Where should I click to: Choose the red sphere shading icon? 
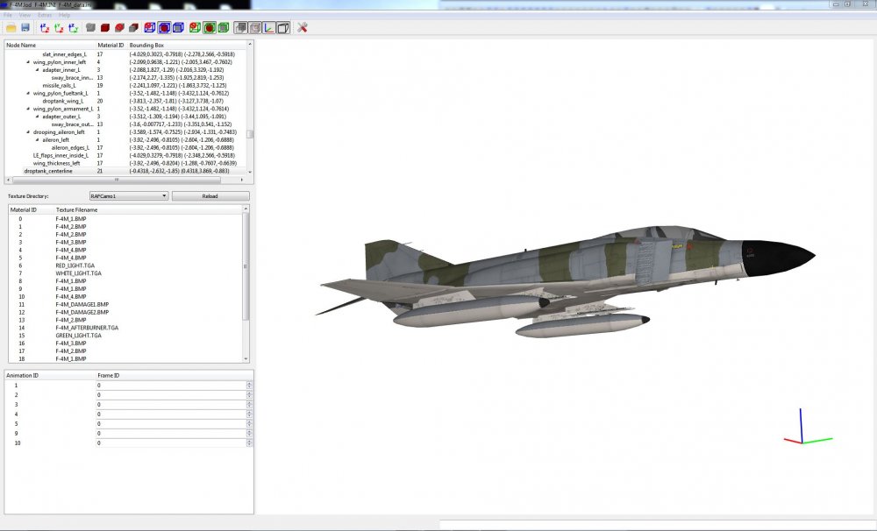tap(119, 27)
